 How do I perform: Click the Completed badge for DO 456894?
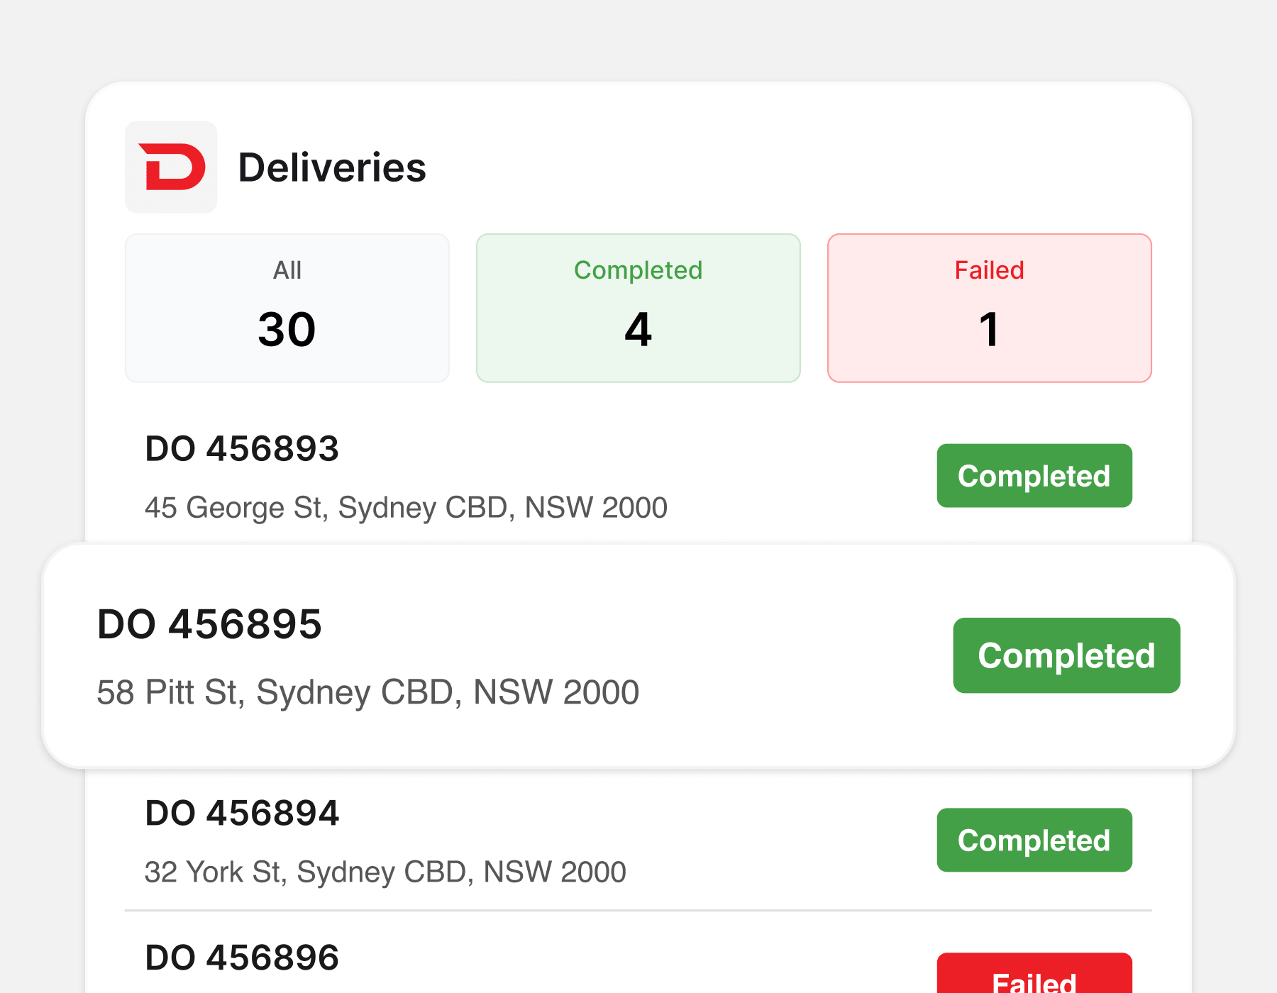coord(1034,841)
